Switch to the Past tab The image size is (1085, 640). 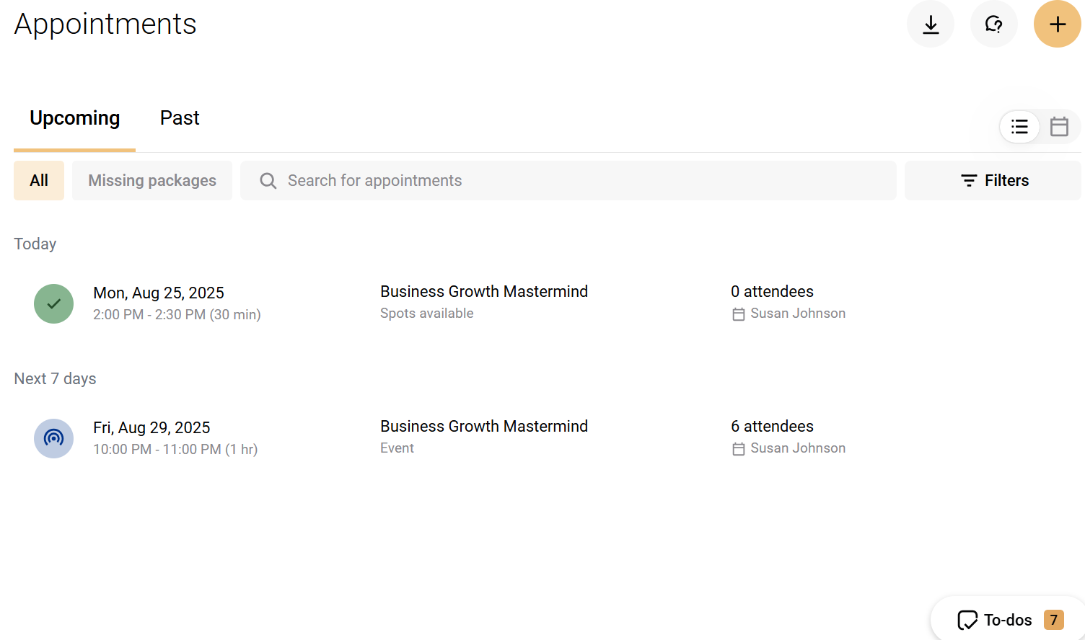click(179, 117)
